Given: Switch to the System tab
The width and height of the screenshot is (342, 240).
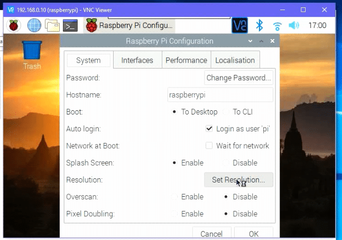Looking at the screenshot, I should click(x=89, y=60).
